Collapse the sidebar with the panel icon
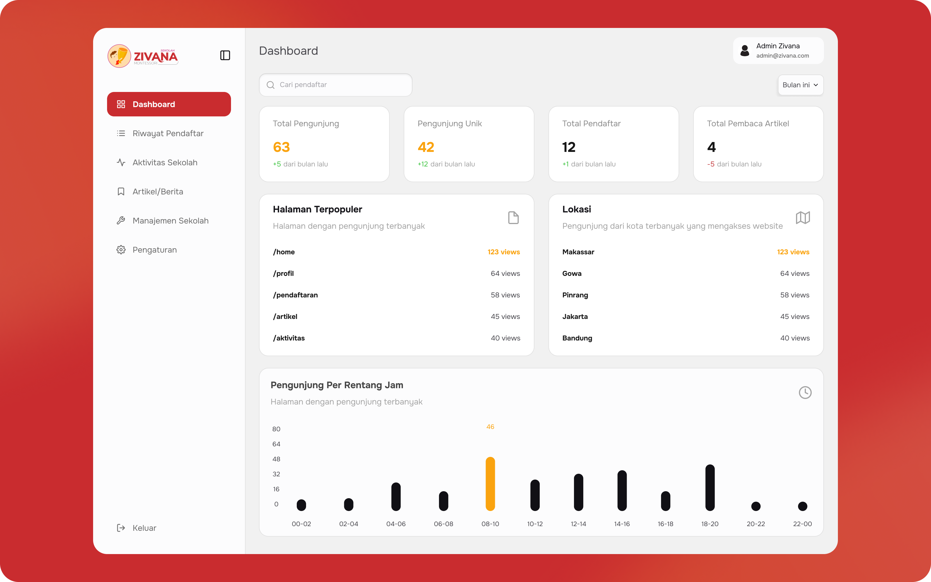 tap(225, 55)
